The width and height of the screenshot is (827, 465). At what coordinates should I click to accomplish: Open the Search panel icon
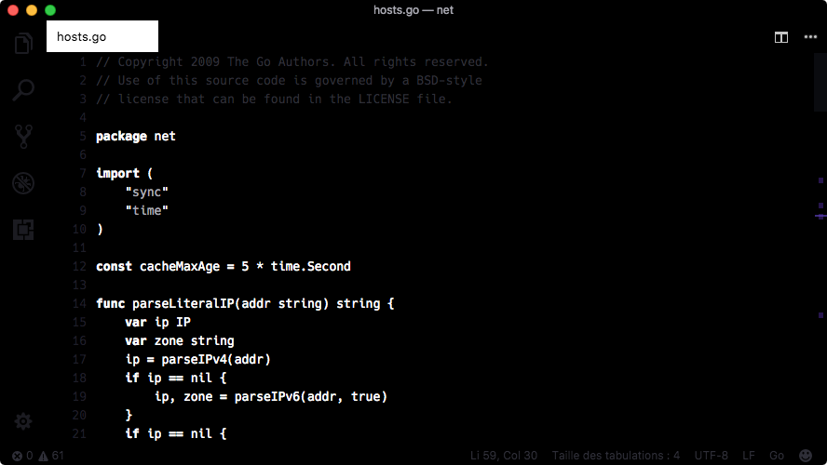(x=23, y=89)
